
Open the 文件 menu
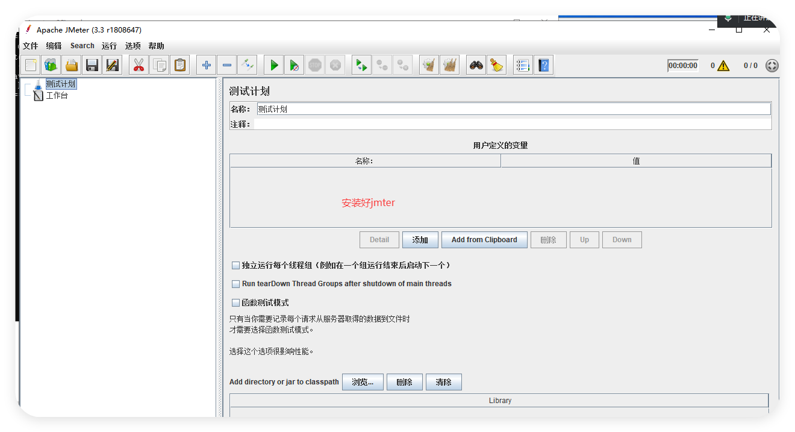[x=31, y=46]
